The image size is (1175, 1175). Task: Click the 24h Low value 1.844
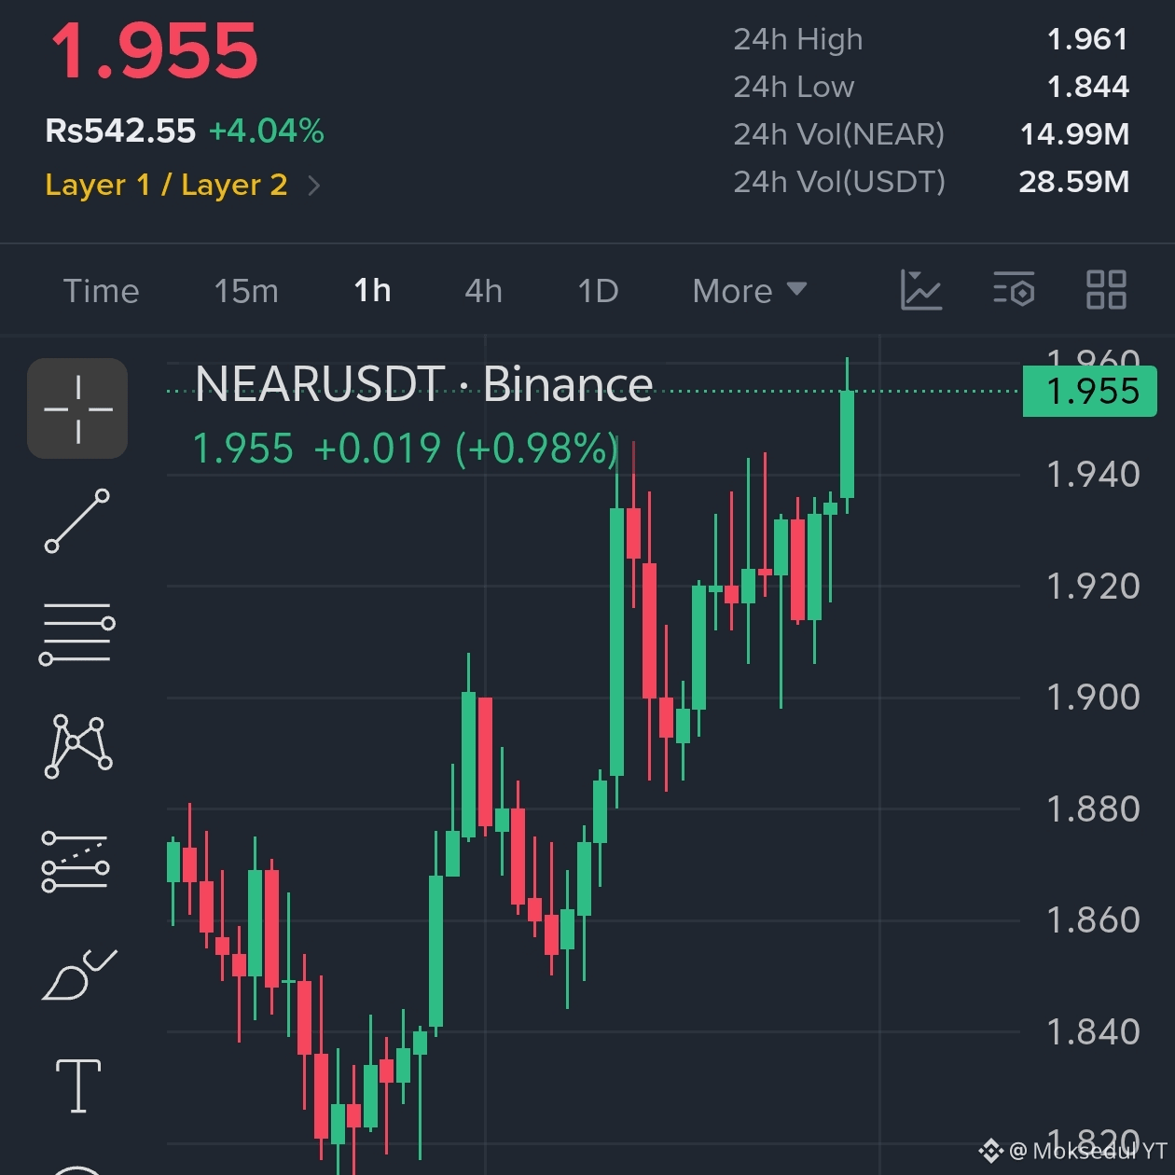tap(1087, 87)
